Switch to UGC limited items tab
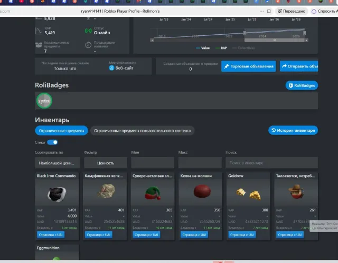 click(x=142, y=131)
